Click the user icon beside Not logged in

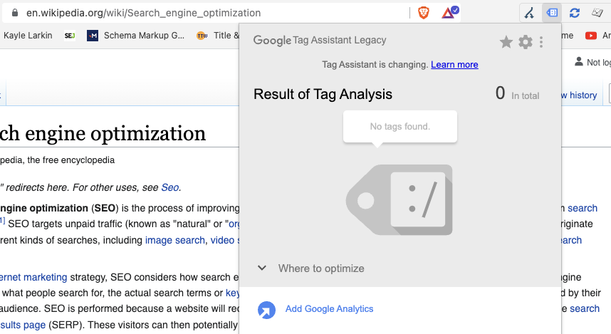[x=579, y=61]
